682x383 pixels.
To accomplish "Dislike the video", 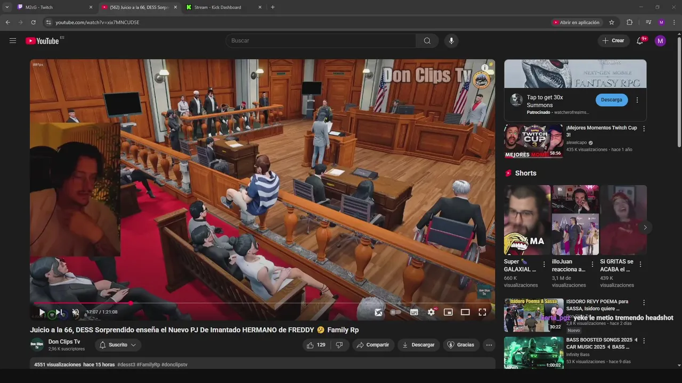I will click(x=339, y=345).
